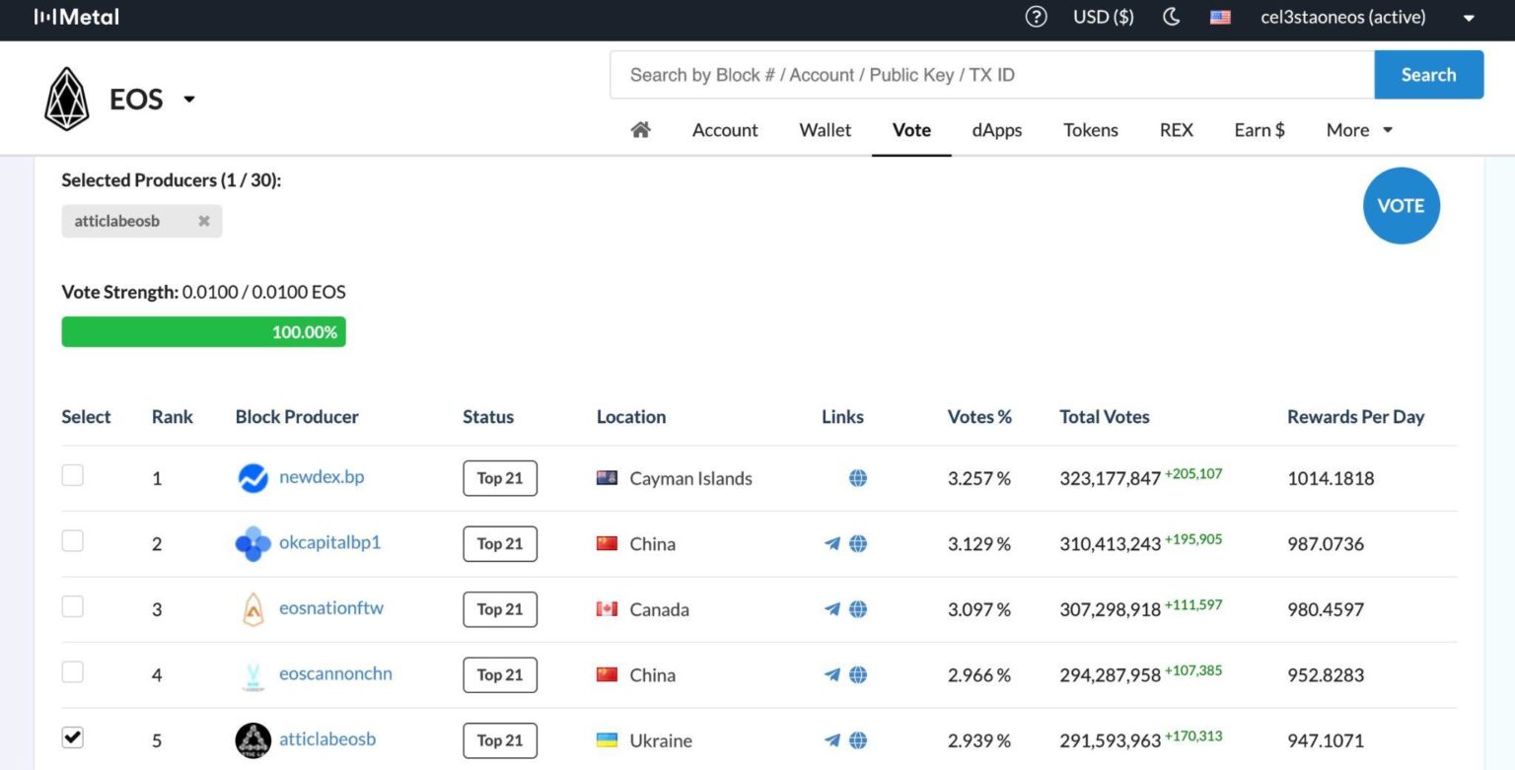Uncheck the atticlabeosb producer checkbox
The image size is (1515, 770).
coord(73,737)
